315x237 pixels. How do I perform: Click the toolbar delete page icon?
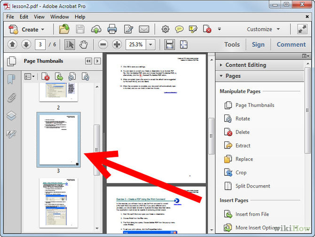[207, 29]
